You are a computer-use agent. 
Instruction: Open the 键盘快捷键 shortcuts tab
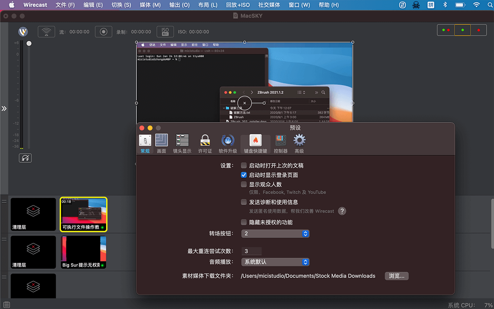tap(255, 144)
